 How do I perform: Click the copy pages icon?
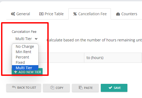pos(52,88)
